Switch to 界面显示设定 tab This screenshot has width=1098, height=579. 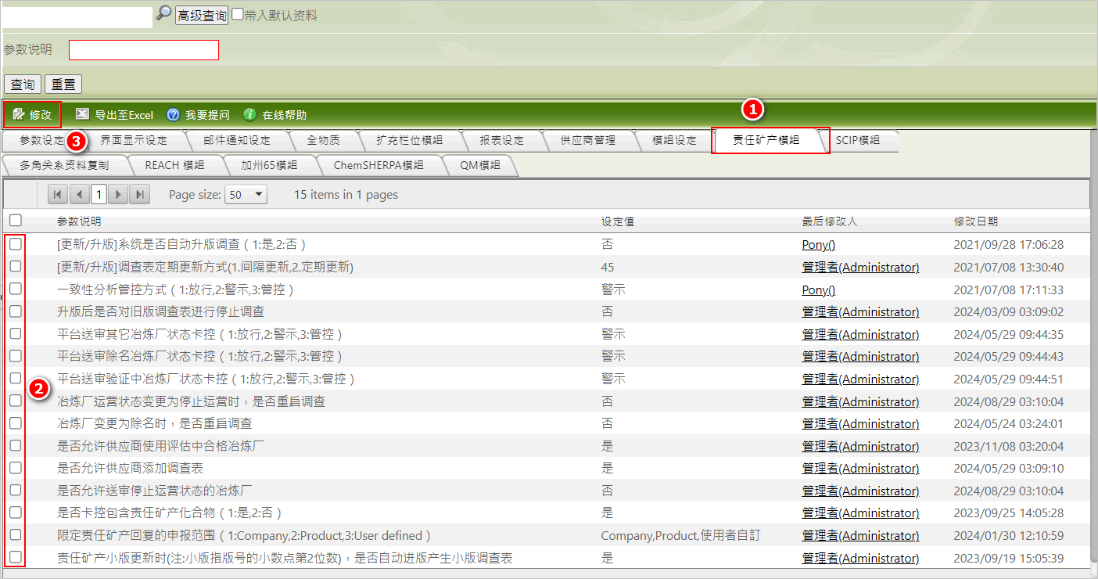click(x=134, y=141)
